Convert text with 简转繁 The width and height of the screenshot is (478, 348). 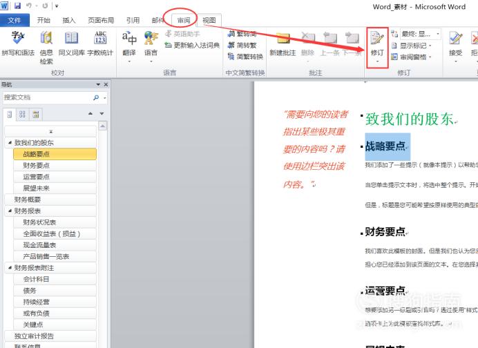[x=242, y=46]
